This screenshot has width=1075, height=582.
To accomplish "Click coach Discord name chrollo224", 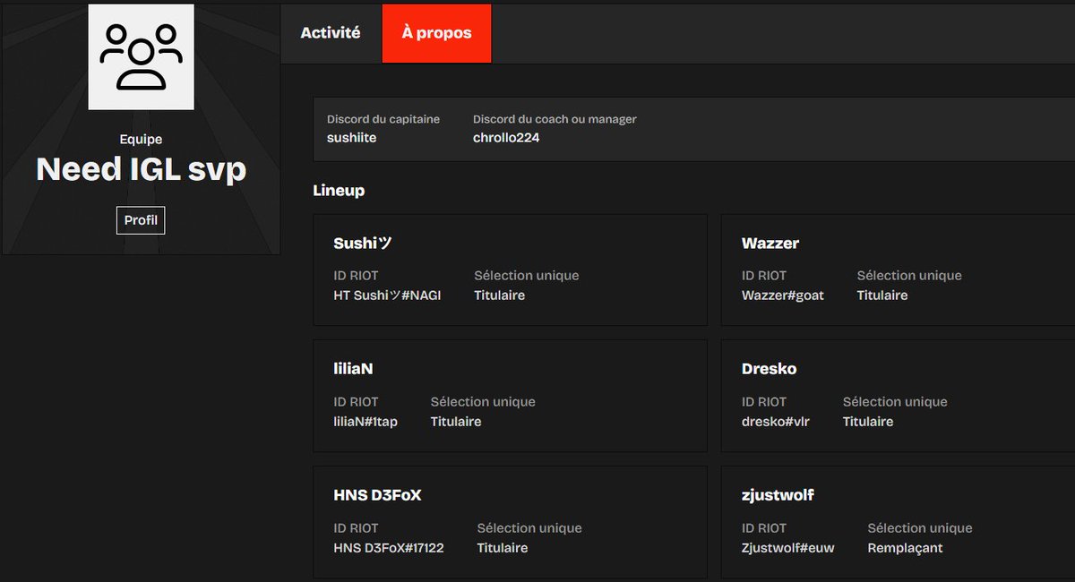I will click(x=506, y=138).
